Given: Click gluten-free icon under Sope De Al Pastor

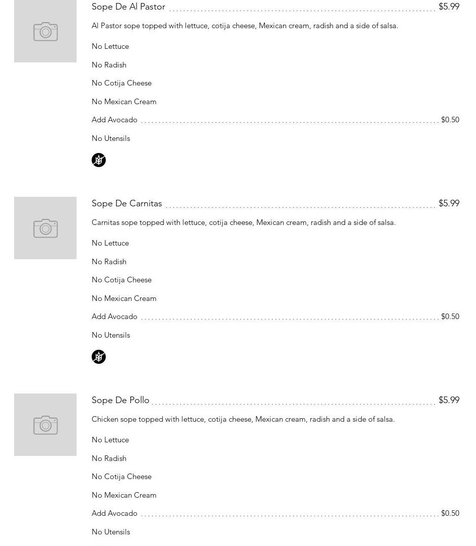Looking at the screenshot, I should (99, 160).
